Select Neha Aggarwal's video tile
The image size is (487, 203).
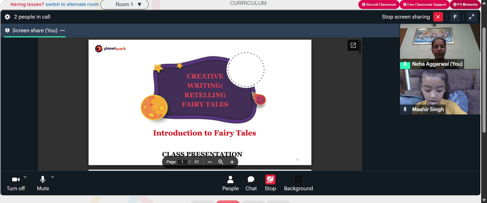(440, 46)
